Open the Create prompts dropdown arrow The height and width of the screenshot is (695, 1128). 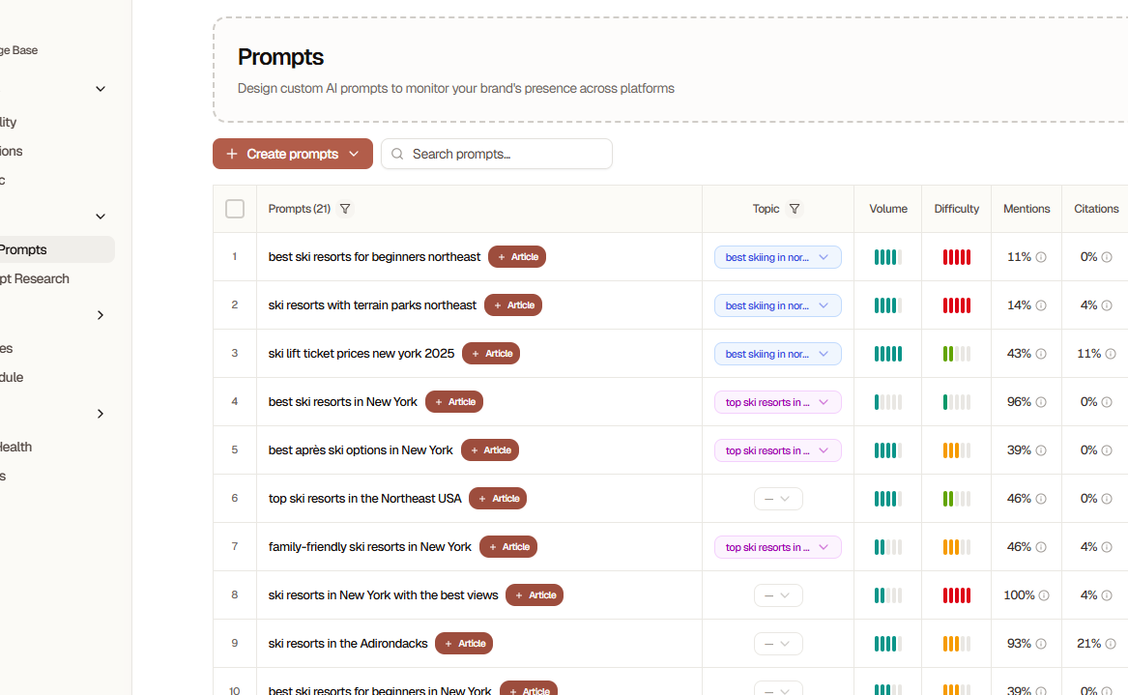tap(354, 154)
